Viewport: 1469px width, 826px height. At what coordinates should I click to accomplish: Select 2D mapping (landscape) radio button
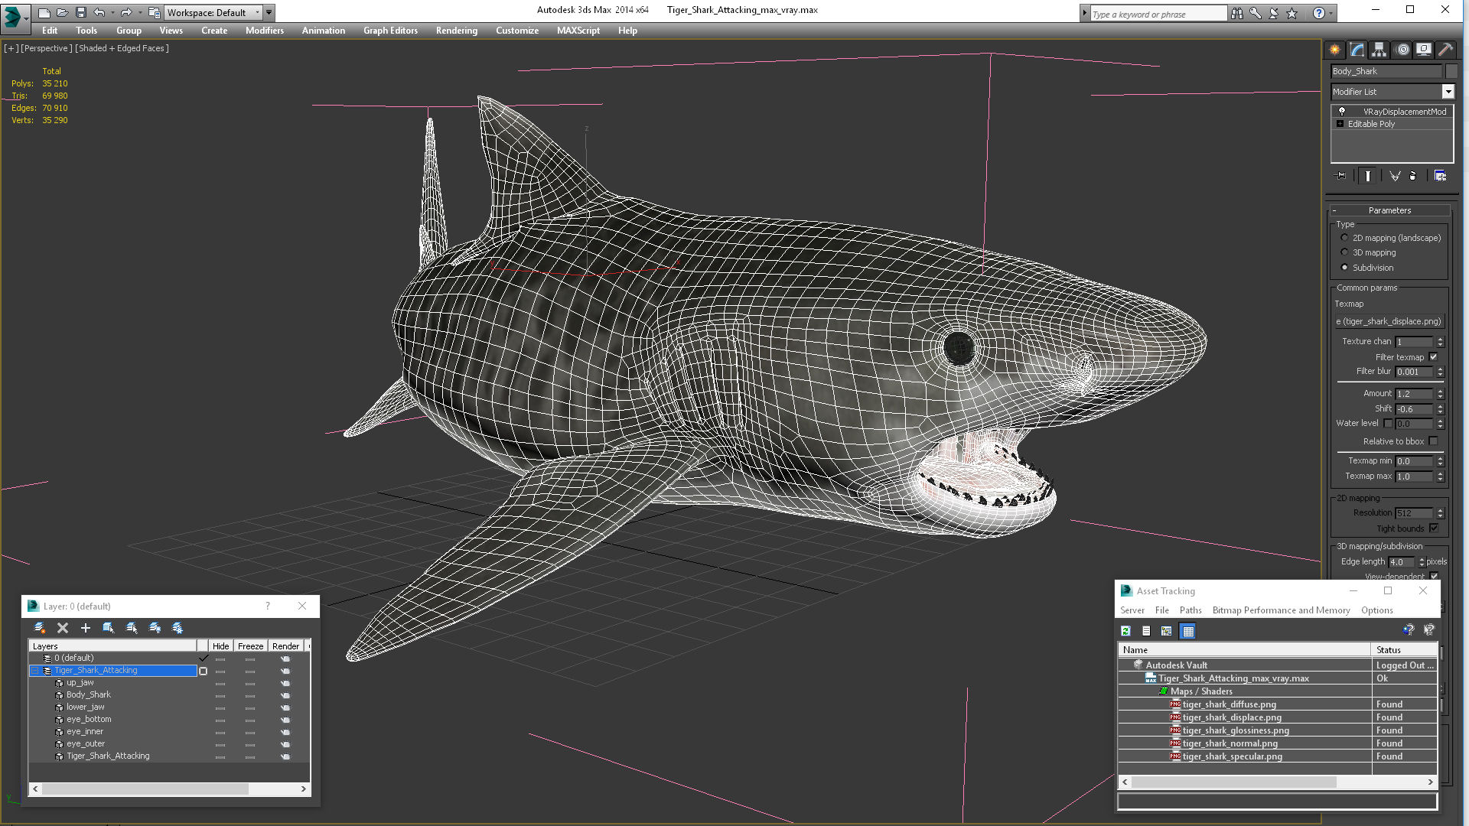1344,238
